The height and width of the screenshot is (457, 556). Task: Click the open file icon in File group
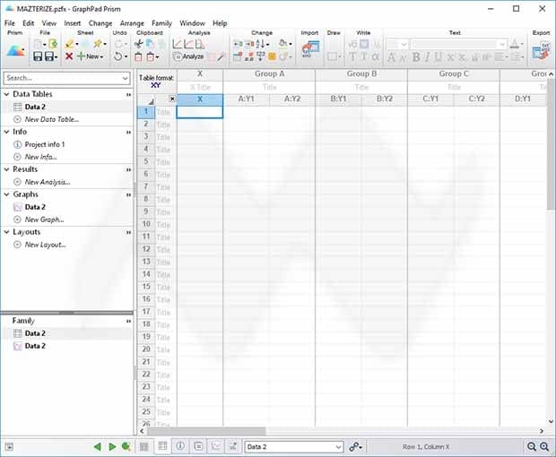[53, 44]
